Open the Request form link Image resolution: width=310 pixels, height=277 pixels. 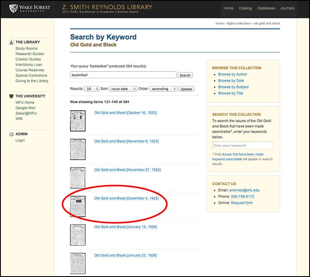tap(242, 203)
